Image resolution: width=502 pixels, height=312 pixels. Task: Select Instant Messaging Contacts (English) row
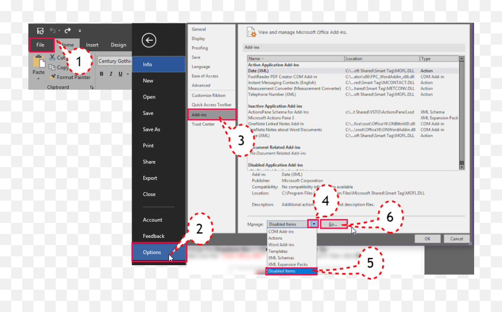coord(353,82)
